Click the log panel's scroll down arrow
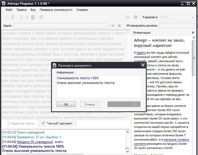198x155 pixels. point(127,151)
